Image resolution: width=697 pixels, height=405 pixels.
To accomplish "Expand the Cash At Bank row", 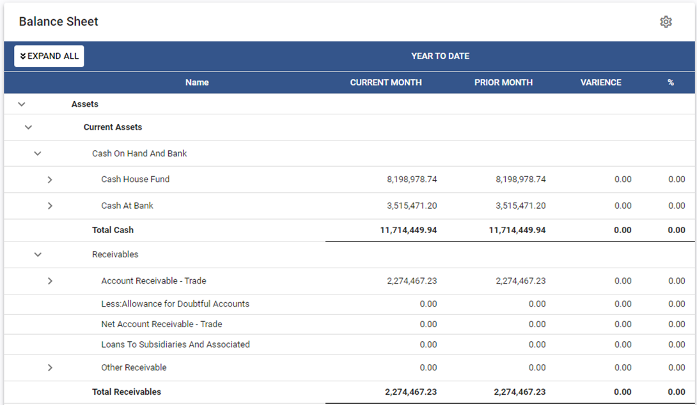I will (50, 206).
